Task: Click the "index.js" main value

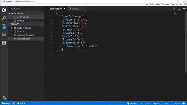Action: pyautogui.click(x=79, y=26)
